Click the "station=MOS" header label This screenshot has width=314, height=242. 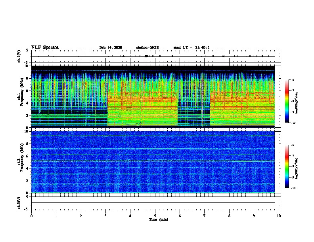147,47
